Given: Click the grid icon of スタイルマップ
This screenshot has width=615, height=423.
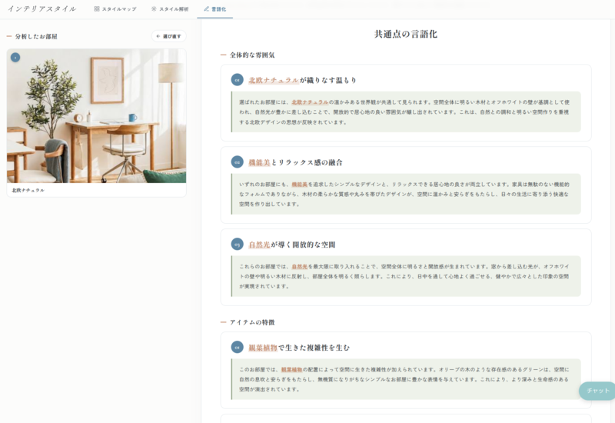Looking at the screenshot, I should [x=97, y=8].
